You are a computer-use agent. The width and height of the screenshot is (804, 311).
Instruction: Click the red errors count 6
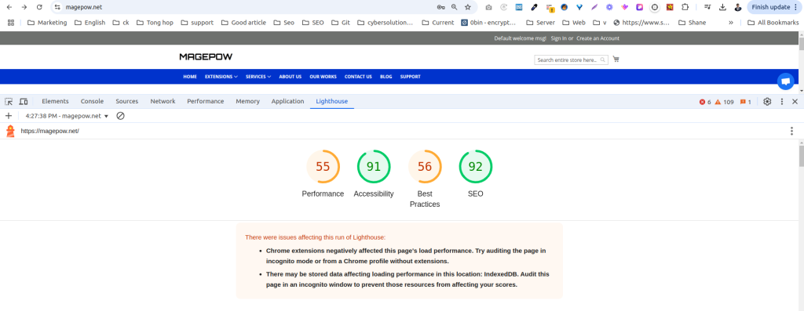click(x=706, y=102)
